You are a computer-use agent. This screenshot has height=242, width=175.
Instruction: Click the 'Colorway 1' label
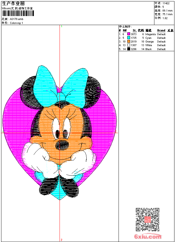(x=16, y=23)
